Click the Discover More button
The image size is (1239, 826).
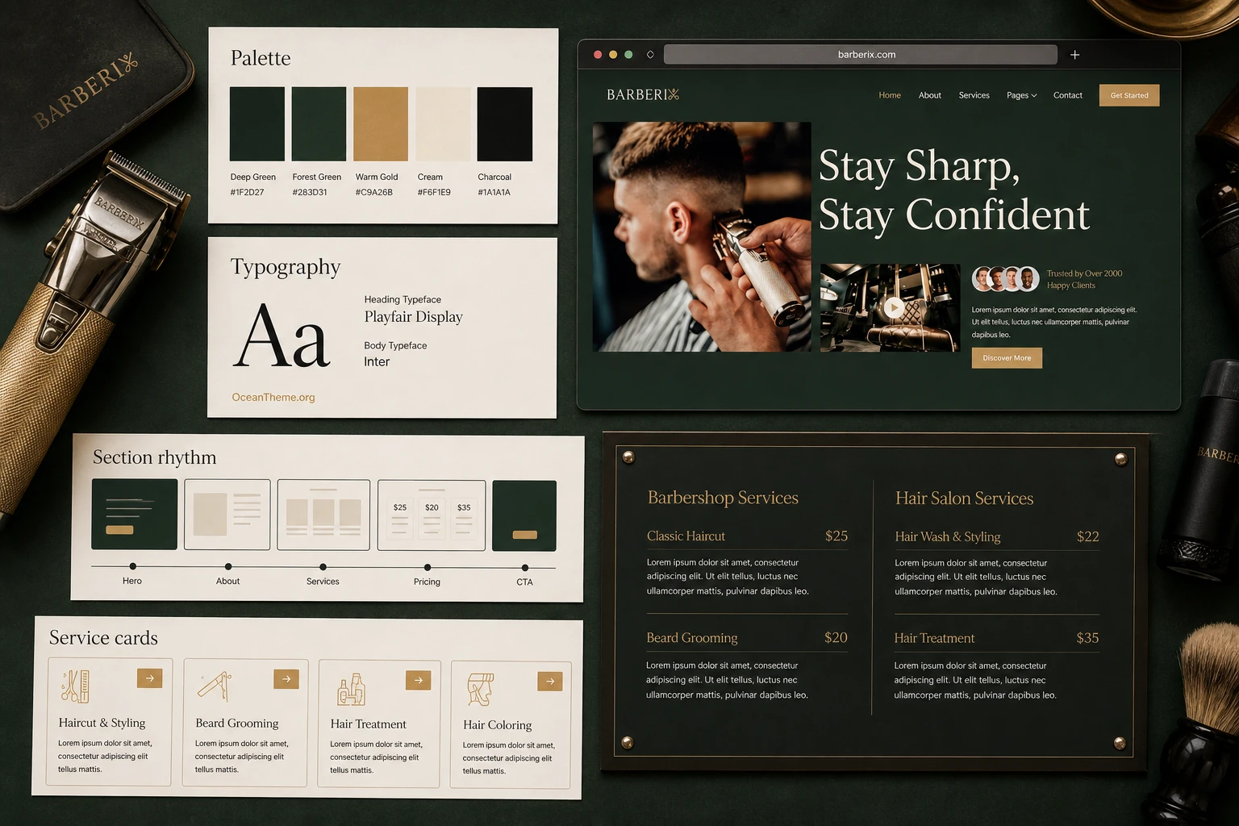pyautogui.click(x=1007, y=358)
